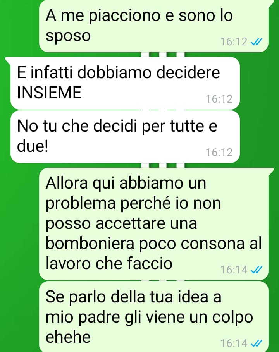Tap the word 'sposo' in the first message
Image resolution: width=279 pixels, height=352 pixels.
click(68, 36)
